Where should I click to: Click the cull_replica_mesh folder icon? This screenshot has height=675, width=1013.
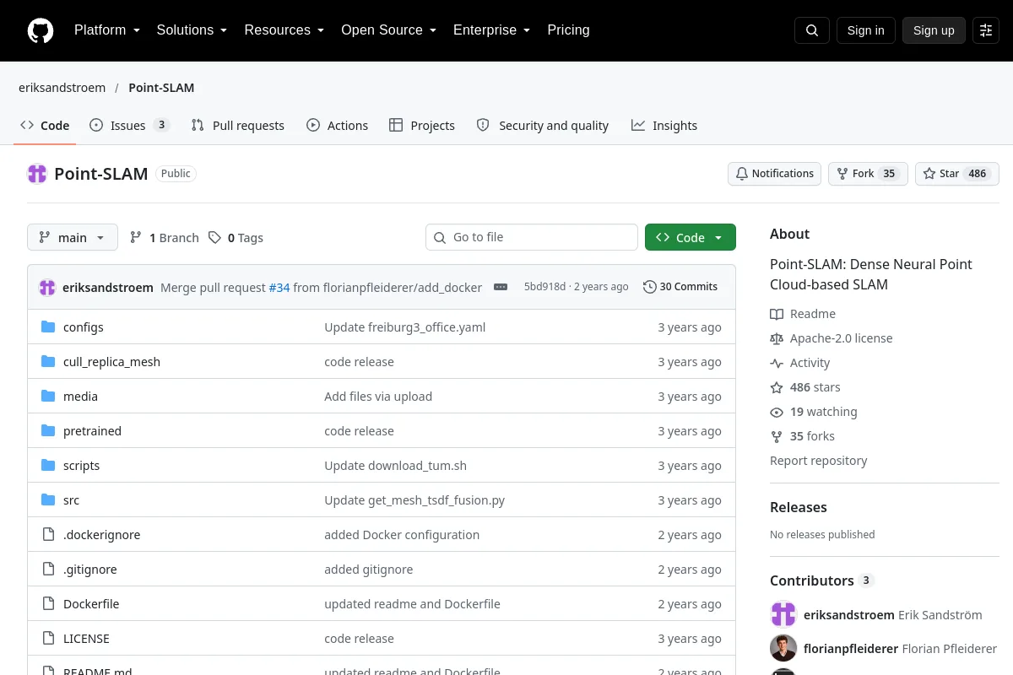point(48,362)
